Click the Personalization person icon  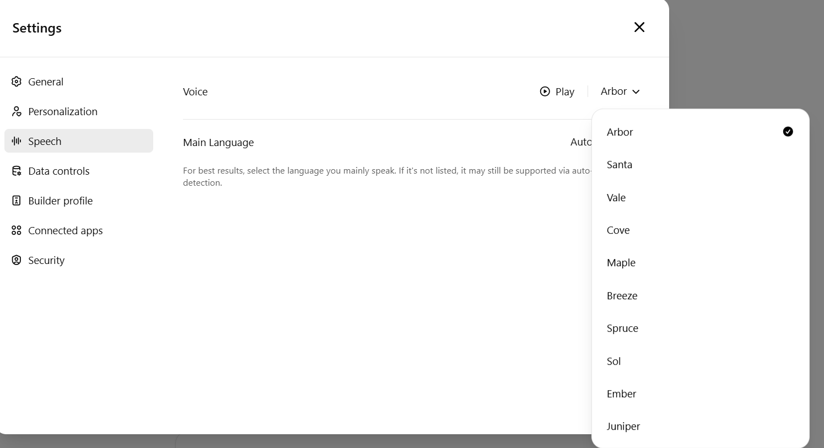pos(17,111)
